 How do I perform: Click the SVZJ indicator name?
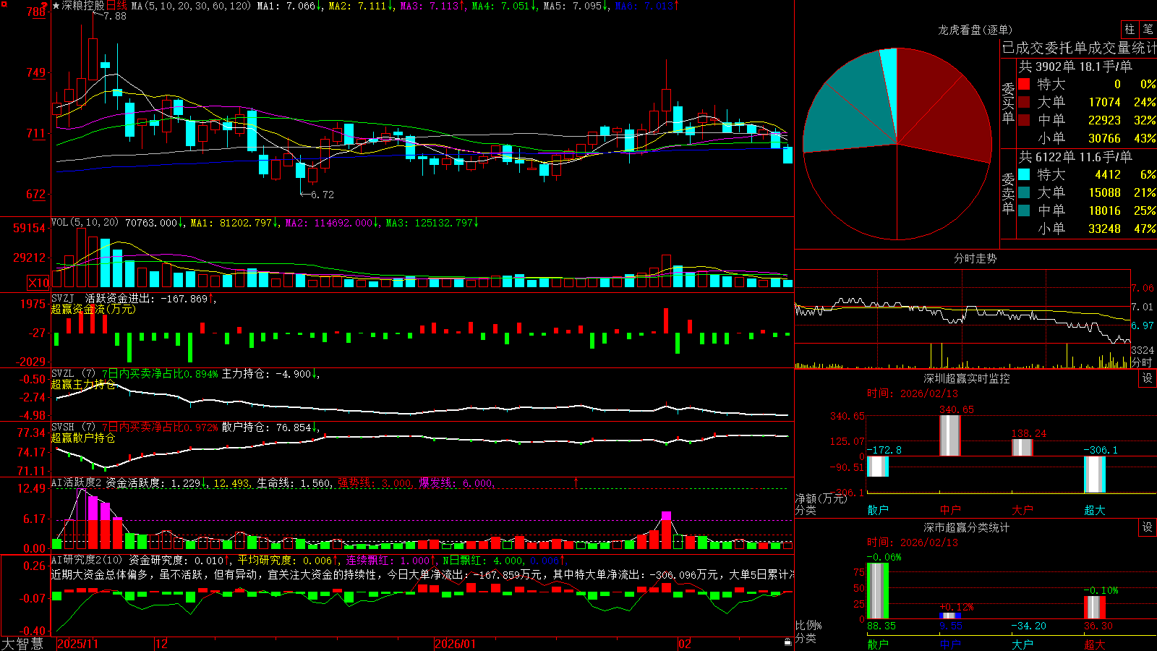click(63, 298)
